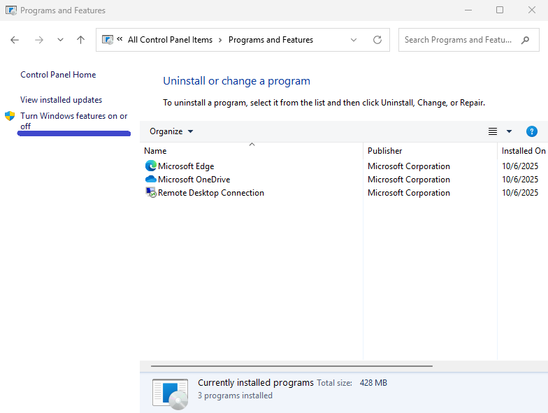This screenshot has width=548, height=413.
Task: Open Turn Windows features on or off
Action: click(x=73, y=116)
